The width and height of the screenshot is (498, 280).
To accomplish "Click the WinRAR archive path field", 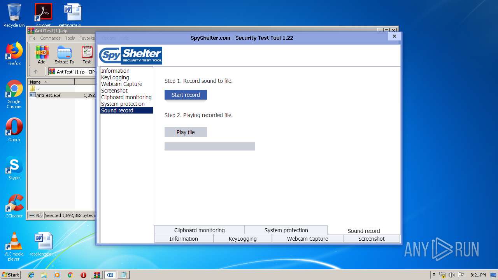I will 72,72.
